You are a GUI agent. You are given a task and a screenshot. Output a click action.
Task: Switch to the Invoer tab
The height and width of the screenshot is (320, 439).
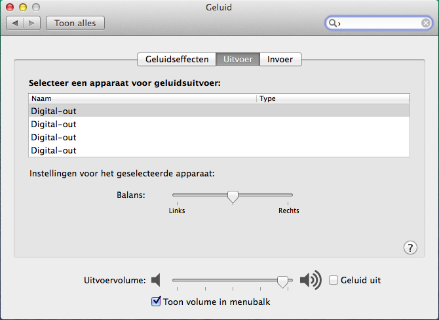[x=281, y=59]
